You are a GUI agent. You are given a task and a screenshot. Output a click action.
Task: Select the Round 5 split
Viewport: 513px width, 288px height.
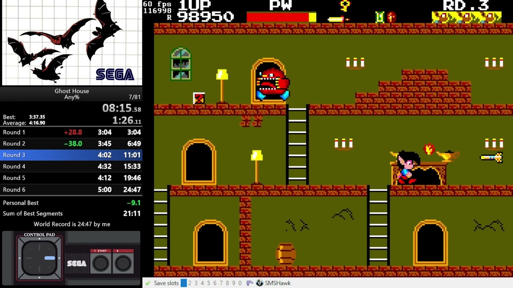(x=71, y=178)
